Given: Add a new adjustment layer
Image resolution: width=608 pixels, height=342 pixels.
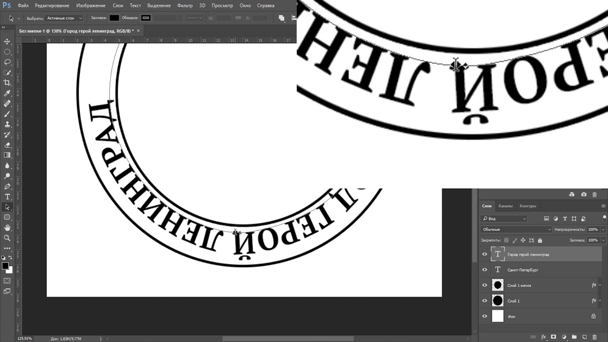Looking at the screenshot, I should coord(564,337).
